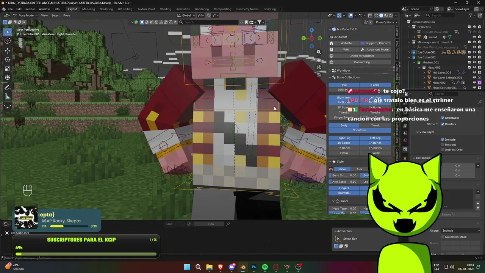Viewport: 485px width, 273px height.
Task: Select the Transform tool
Action: [x=8, y=78]
